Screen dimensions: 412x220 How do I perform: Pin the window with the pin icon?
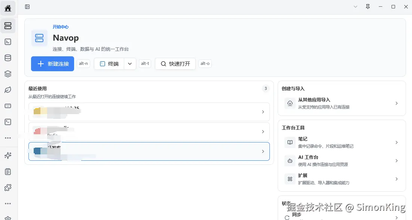click(x=368, y=7)
